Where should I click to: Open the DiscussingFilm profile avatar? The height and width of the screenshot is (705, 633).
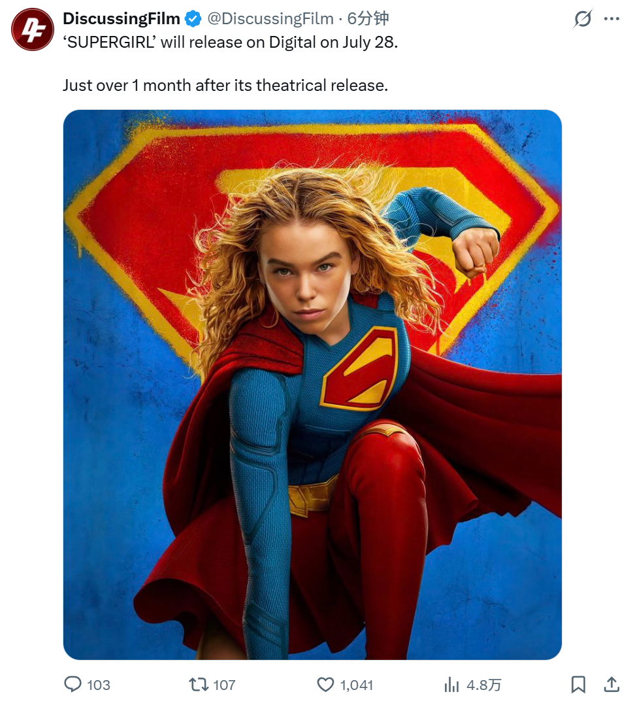tap(33, 29)
